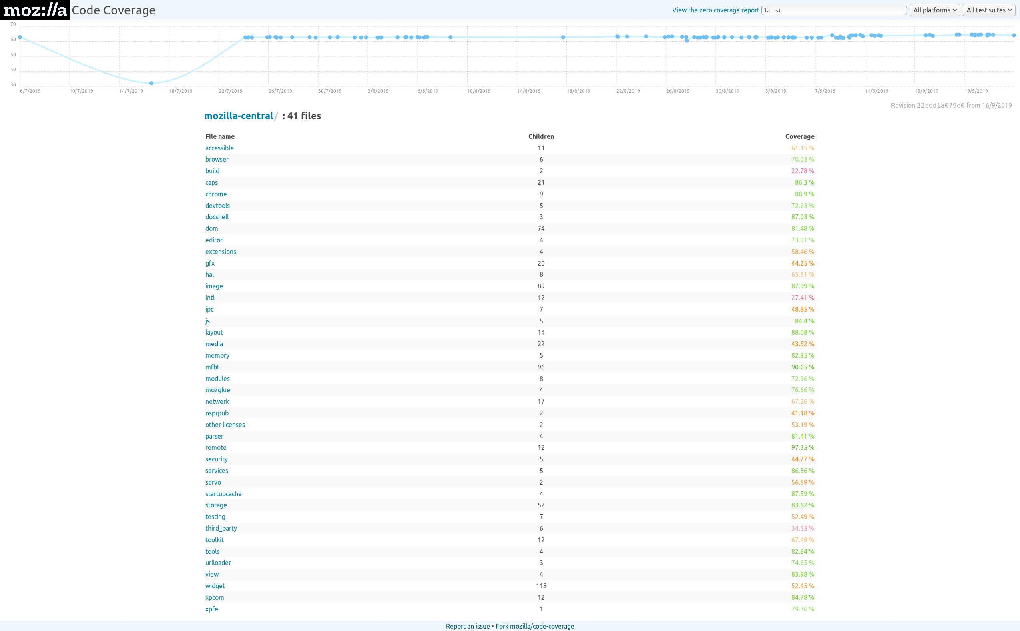Open the storage directory
Viewport: 1020px width, 631px height.
[x=216, y=505]
